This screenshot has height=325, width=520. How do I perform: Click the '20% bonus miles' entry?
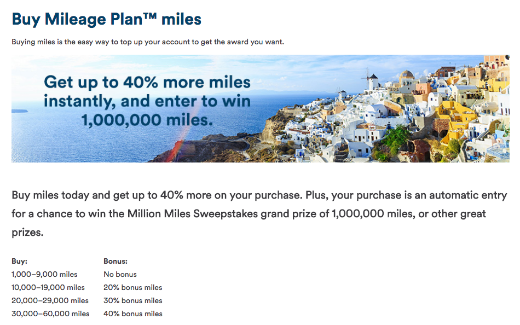click(132, 287)
